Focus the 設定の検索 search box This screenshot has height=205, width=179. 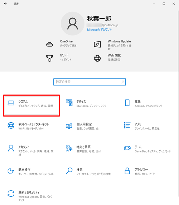(x=89, y=82)
